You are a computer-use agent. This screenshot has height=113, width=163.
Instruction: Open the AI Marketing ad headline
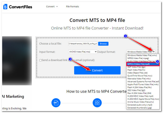(13, 96)
